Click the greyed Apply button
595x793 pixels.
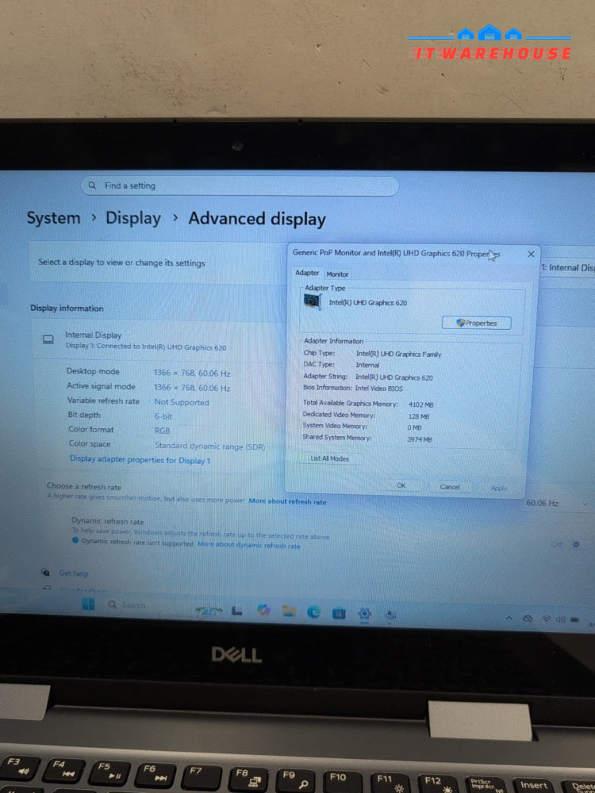point(499,488)
